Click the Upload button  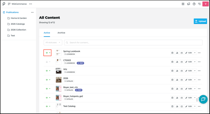pos(200,21)
